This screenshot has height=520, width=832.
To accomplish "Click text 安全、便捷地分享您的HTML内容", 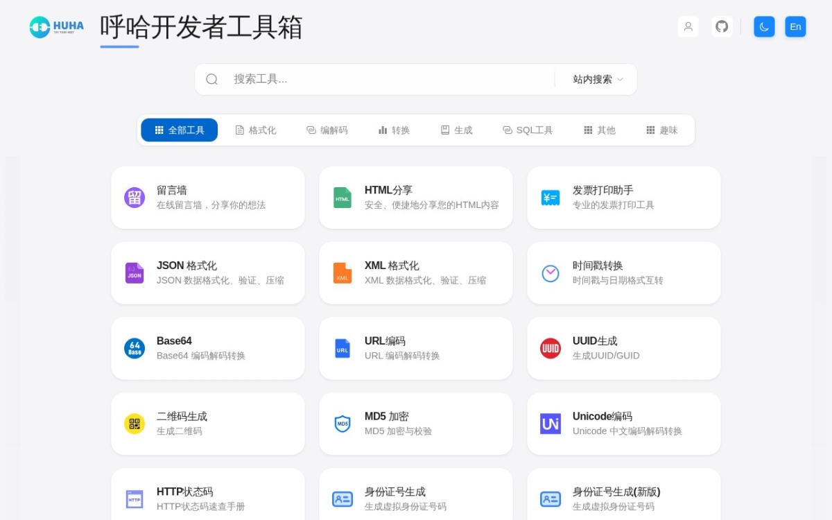I will (x=432, y=205).
